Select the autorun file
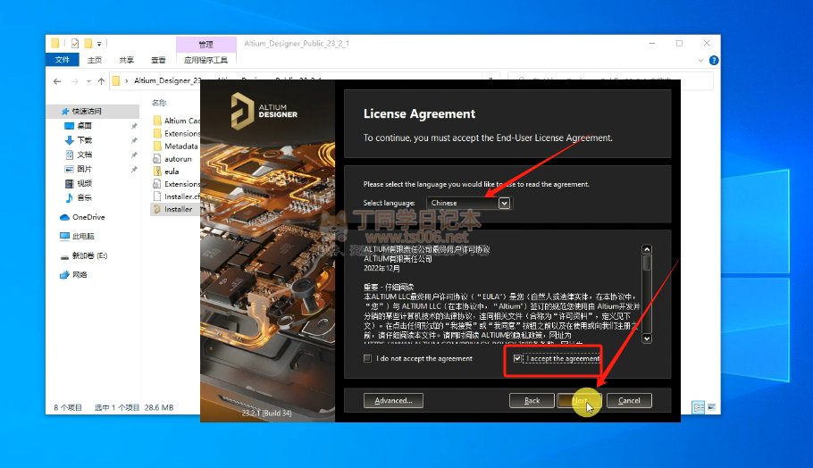 172,159
